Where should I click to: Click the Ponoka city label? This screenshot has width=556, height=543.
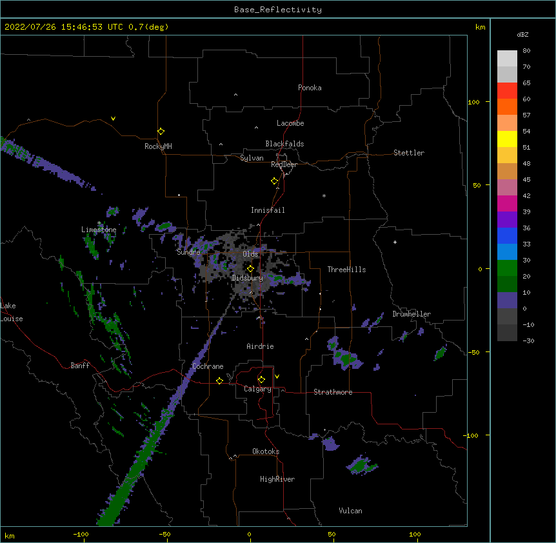tap(310, 88)
